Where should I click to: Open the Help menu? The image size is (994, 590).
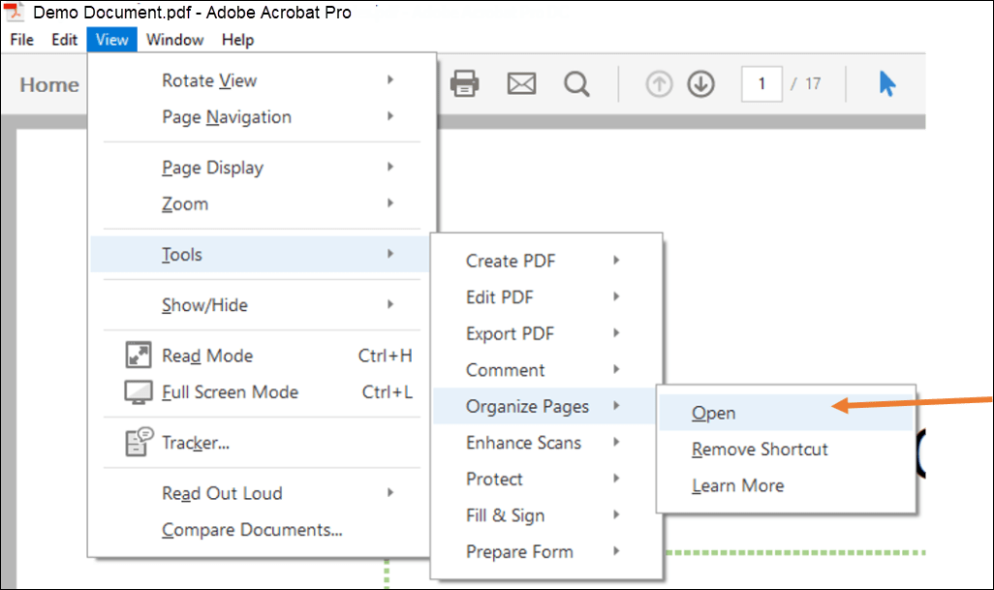point(237,40)
